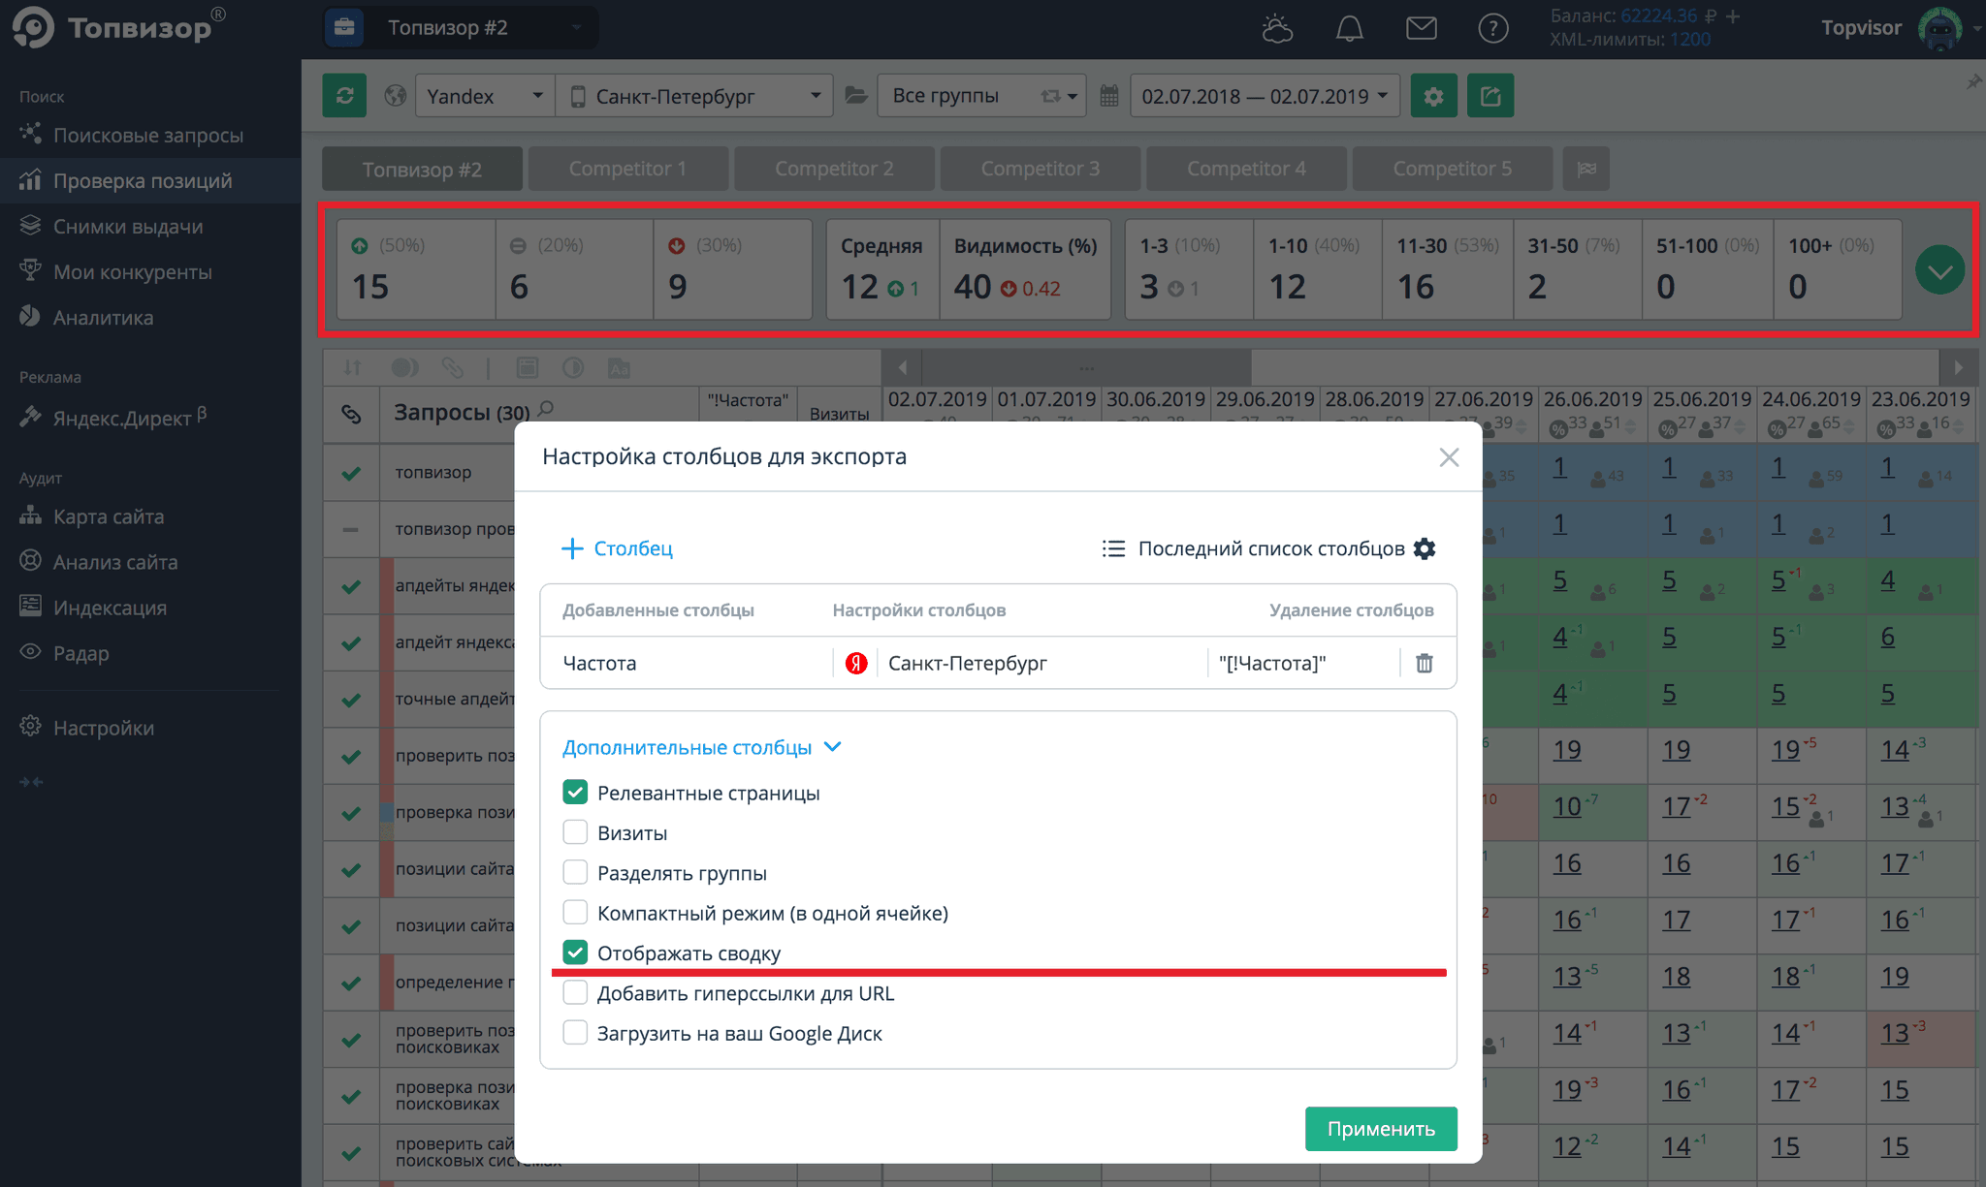This screenshot has width=1986, height=1187.
Task: Open the weather icon in header
Action: (1277, 28)
